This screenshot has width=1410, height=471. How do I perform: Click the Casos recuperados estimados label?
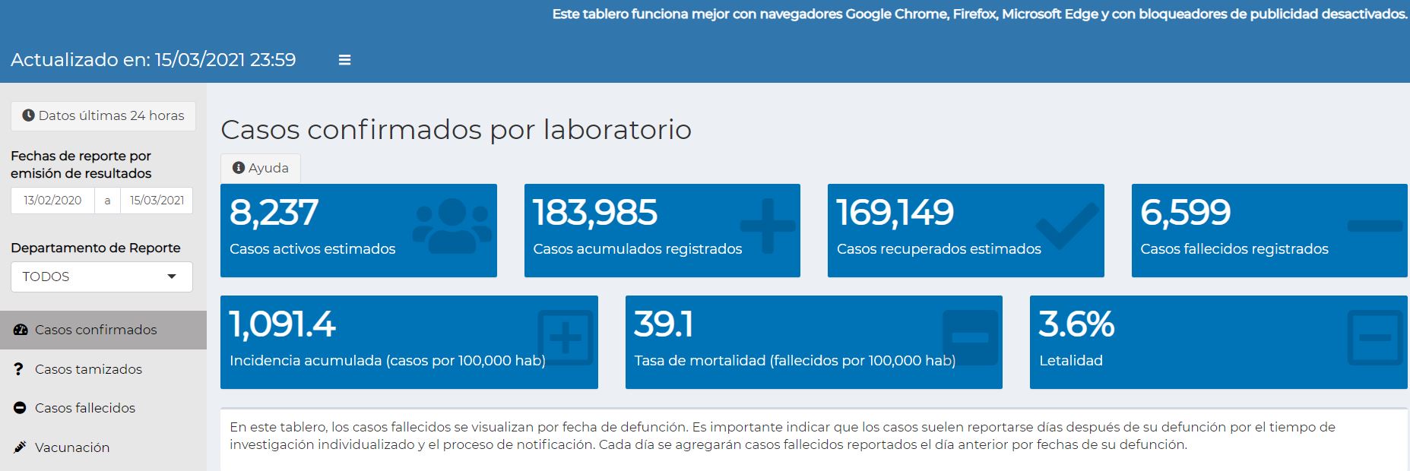939,249
